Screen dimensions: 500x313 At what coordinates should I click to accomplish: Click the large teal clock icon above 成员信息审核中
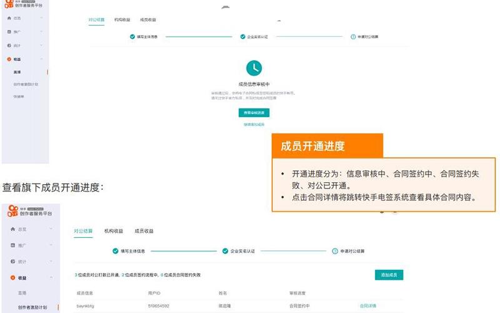pos(254,68)
